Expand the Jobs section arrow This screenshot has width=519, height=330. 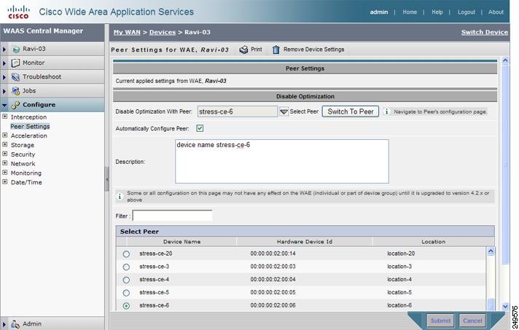(4, 91)
